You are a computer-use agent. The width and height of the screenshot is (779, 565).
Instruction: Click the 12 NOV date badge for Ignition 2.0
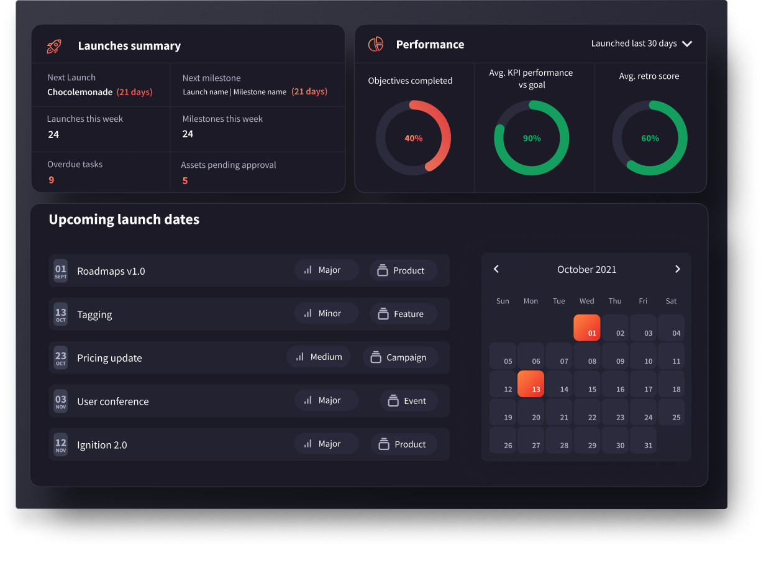(x=60, y=444)
